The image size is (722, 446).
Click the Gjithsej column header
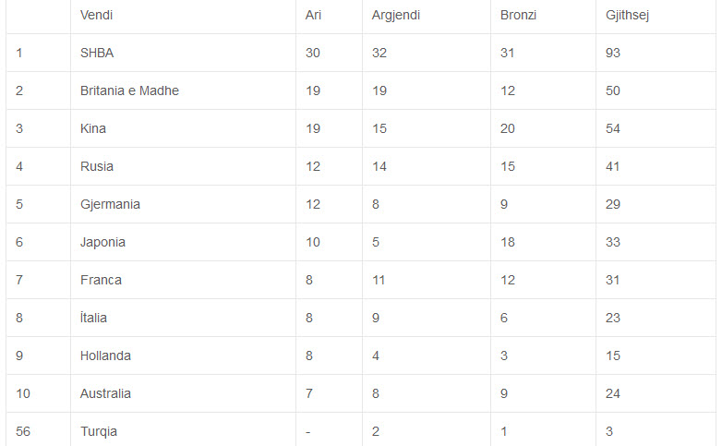(627, 15)
